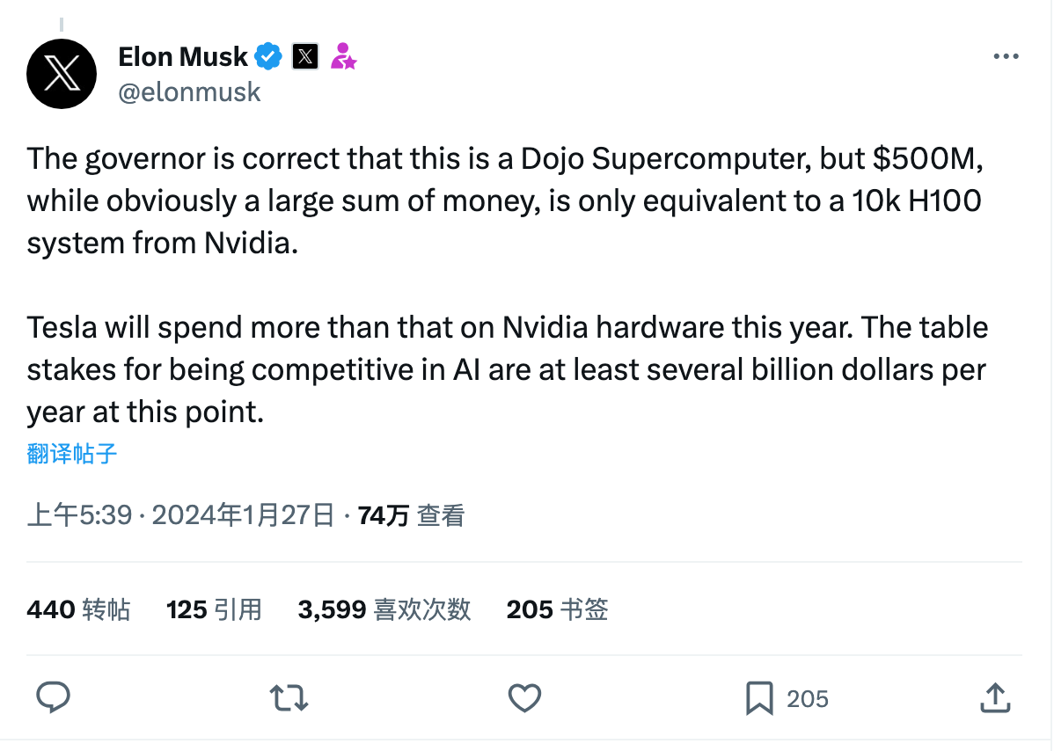Open the Elon Musk display name link
The height and width of the screenshot is (751, 1054).
pos(183,57)
